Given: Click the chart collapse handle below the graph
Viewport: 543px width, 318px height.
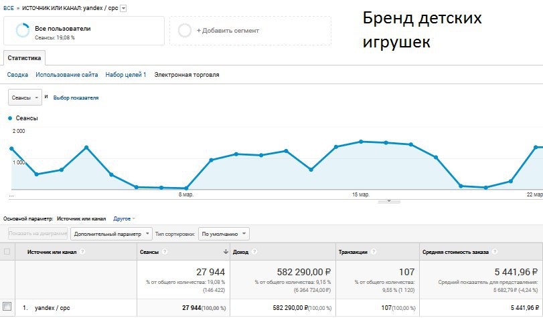Looking at the screenshot, I should pyautogui.click(x=389, y=201).
